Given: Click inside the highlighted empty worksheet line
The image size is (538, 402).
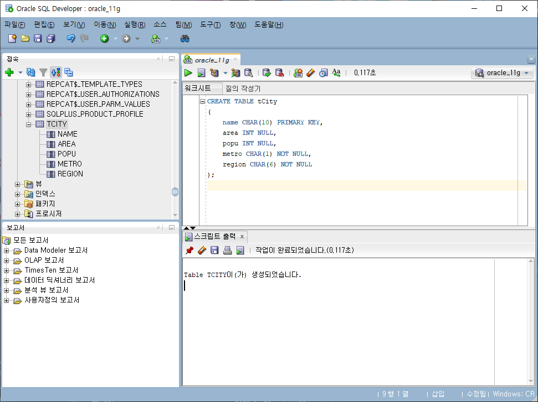Looking at the screenshot, I should tap(366, 186).
